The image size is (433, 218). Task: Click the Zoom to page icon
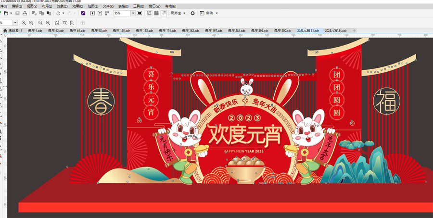coord(57,23)
